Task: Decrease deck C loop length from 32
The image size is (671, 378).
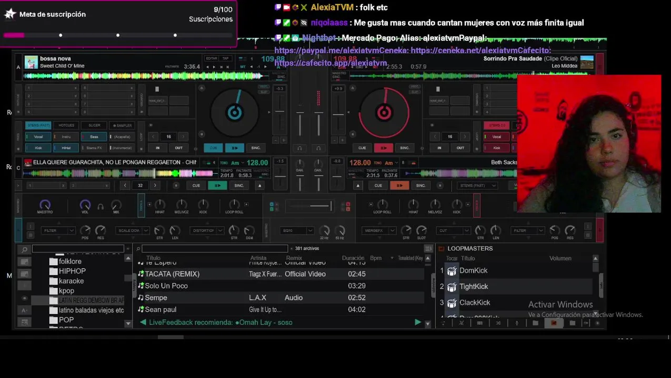Action: 125,185
